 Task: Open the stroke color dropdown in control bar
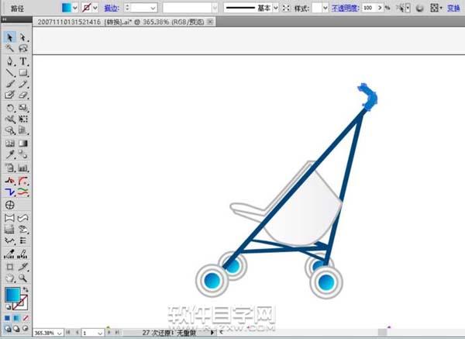coord(95,8)
